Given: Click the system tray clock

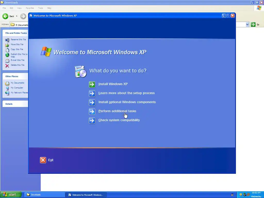Looking at the screenshot, I should coord(256,195).
